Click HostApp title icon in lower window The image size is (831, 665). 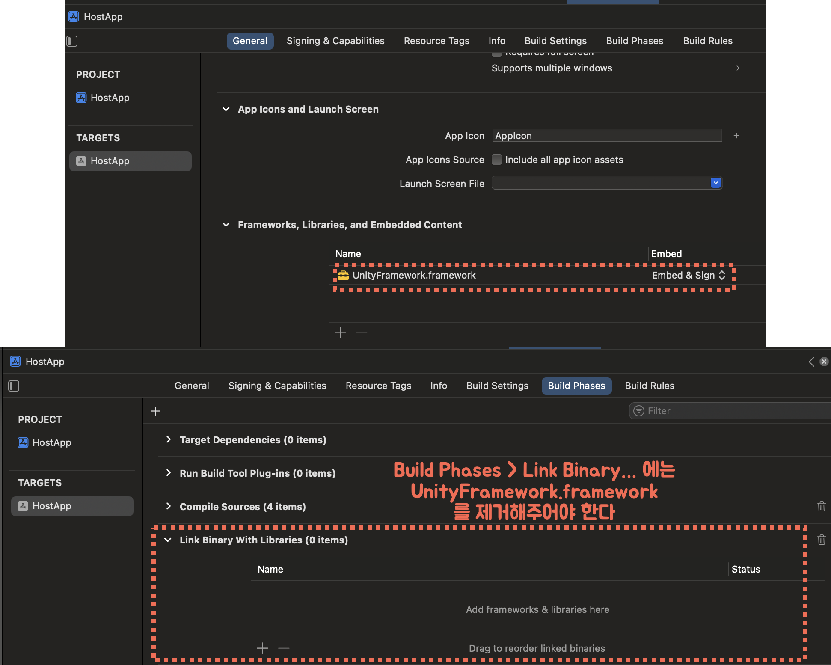pos(15,362)
